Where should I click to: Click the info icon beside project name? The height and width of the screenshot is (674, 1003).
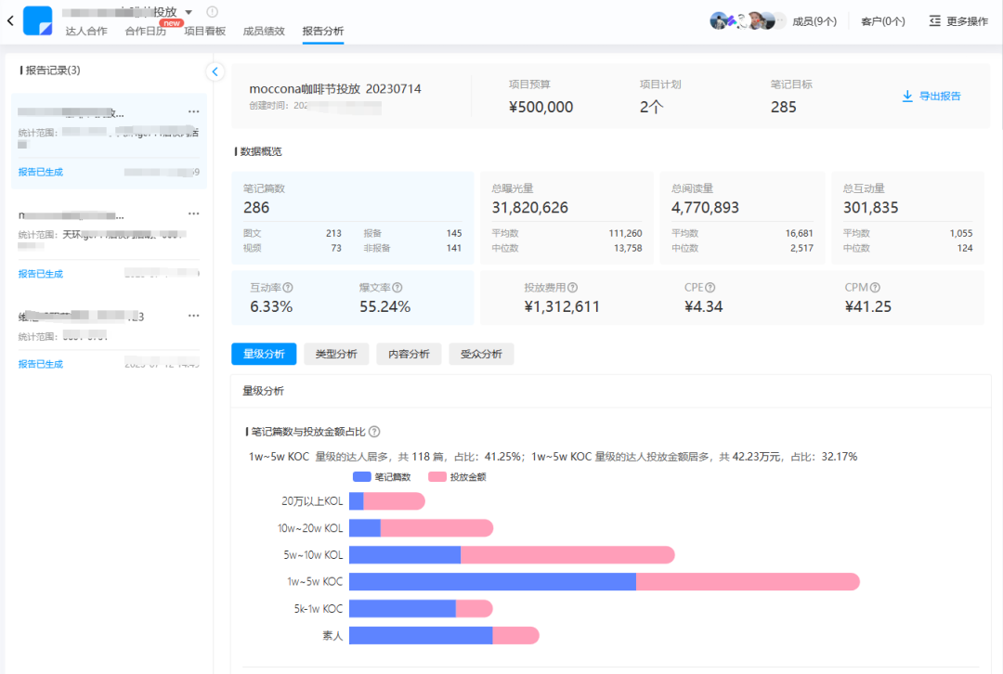click(x=213, y=11)
